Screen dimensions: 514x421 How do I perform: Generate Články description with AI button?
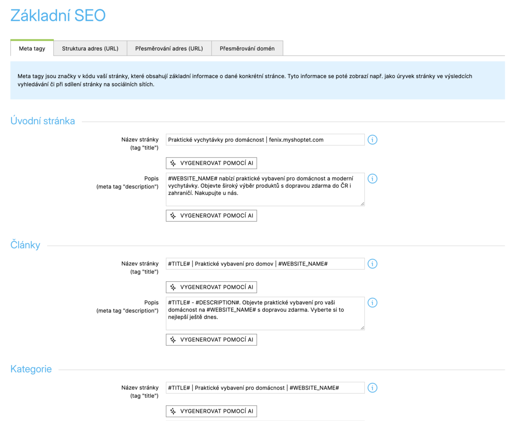click(212, 340)
